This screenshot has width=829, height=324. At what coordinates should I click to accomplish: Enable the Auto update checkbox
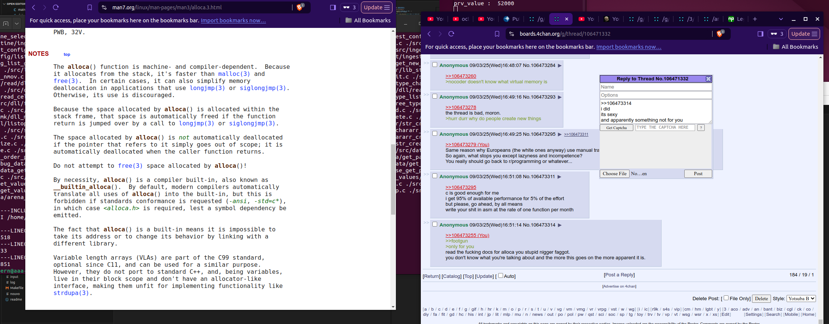click(500, 276)
